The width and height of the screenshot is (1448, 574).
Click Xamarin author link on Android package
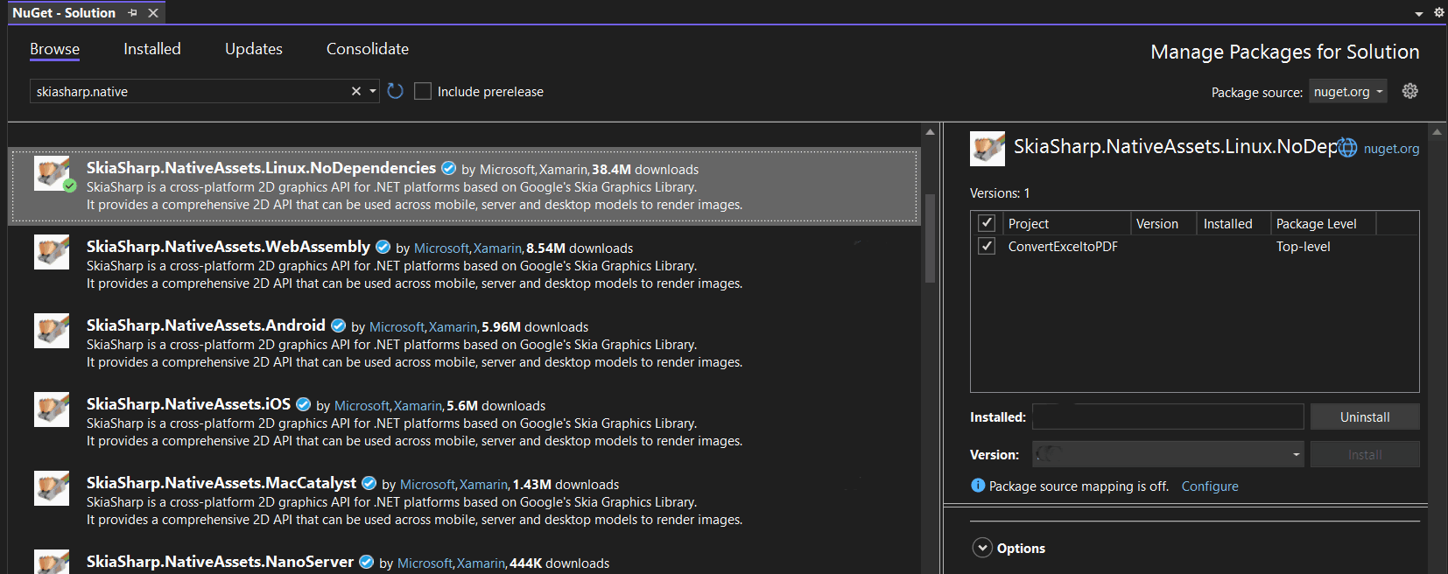click(453, 327)
